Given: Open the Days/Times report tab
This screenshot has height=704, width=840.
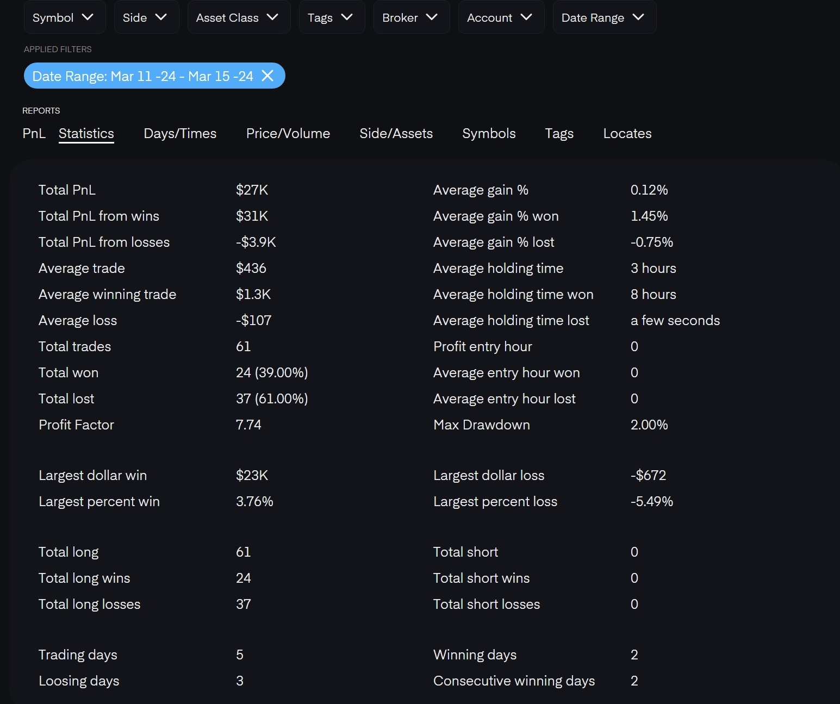Looking at the screenshot, I should click(180, 133).
